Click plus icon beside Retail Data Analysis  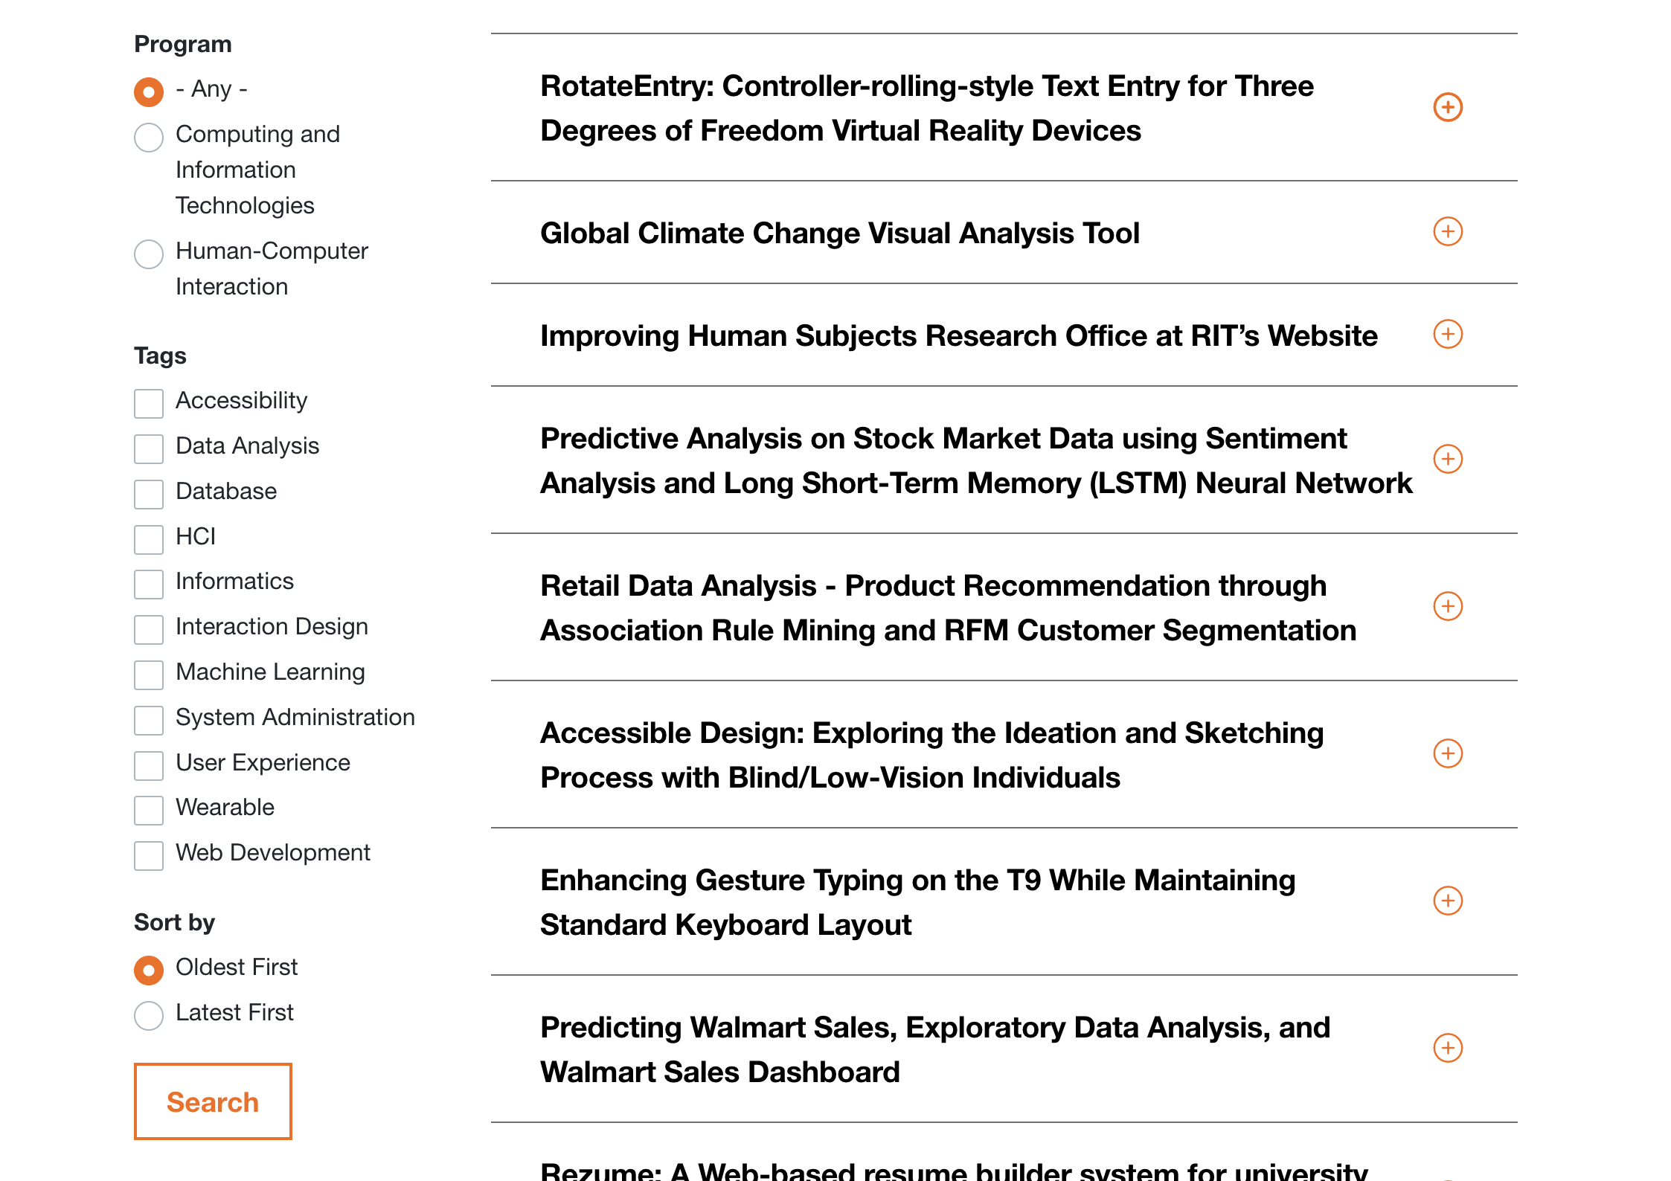coord(1447,607)
